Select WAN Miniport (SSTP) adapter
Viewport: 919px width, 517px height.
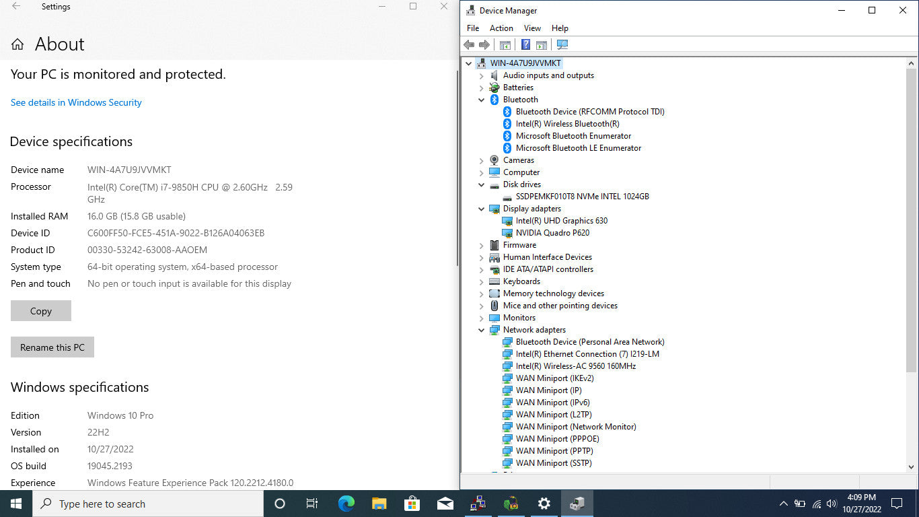[554, 463]
